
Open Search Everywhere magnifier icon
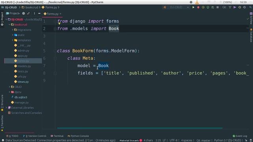[x=250, y=7]
